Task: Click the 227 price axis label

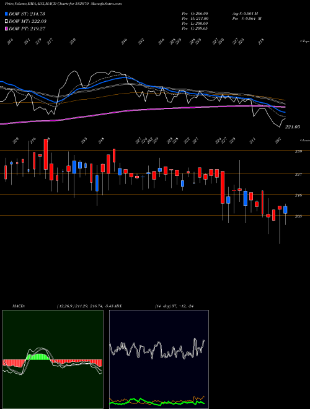Action: (298, 174)
